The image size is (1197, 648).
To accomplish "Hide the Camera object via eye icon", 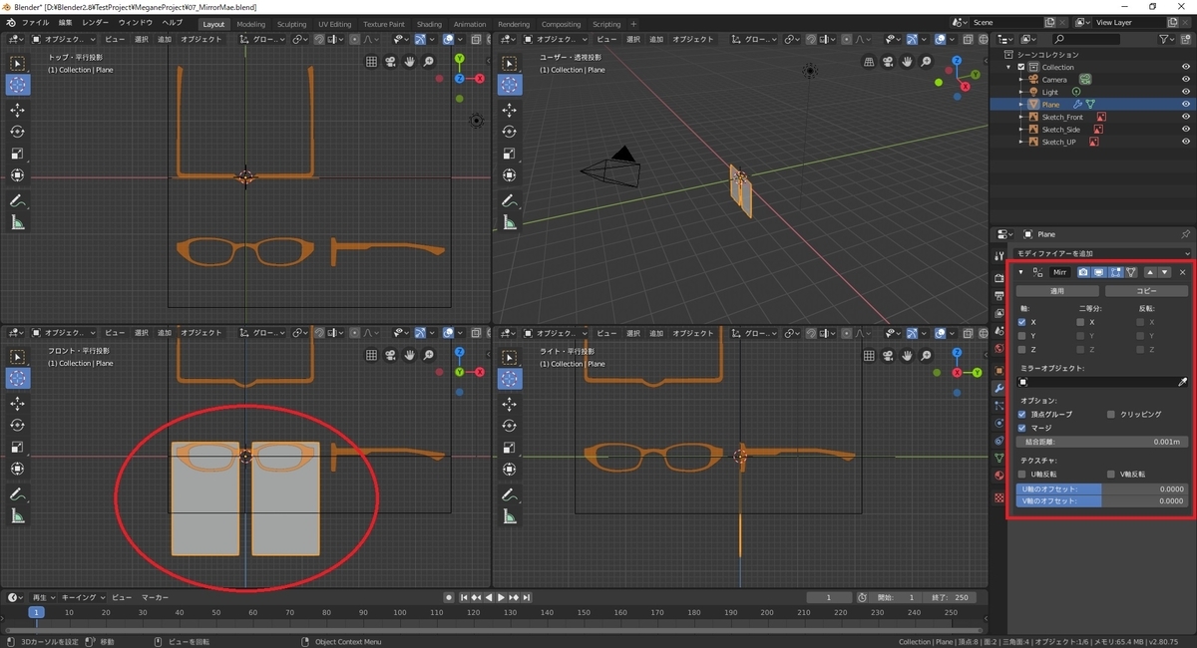I will click(x=1185, y=80).
